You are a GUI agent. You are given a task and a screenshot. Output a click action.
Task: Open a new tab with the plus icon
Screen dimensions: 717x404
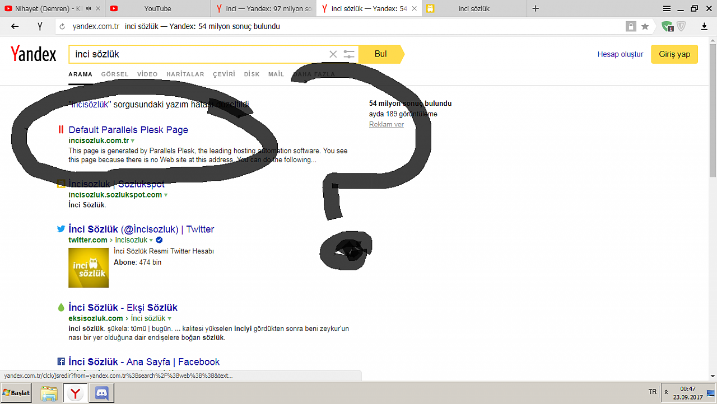coord(536,8)
